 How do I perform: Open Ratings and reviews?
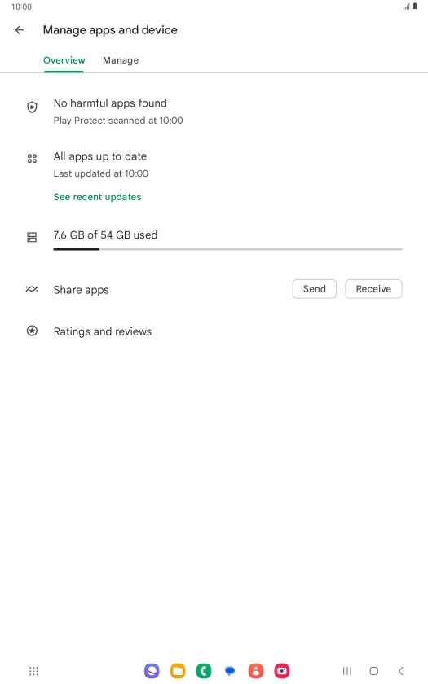point(103,331)
